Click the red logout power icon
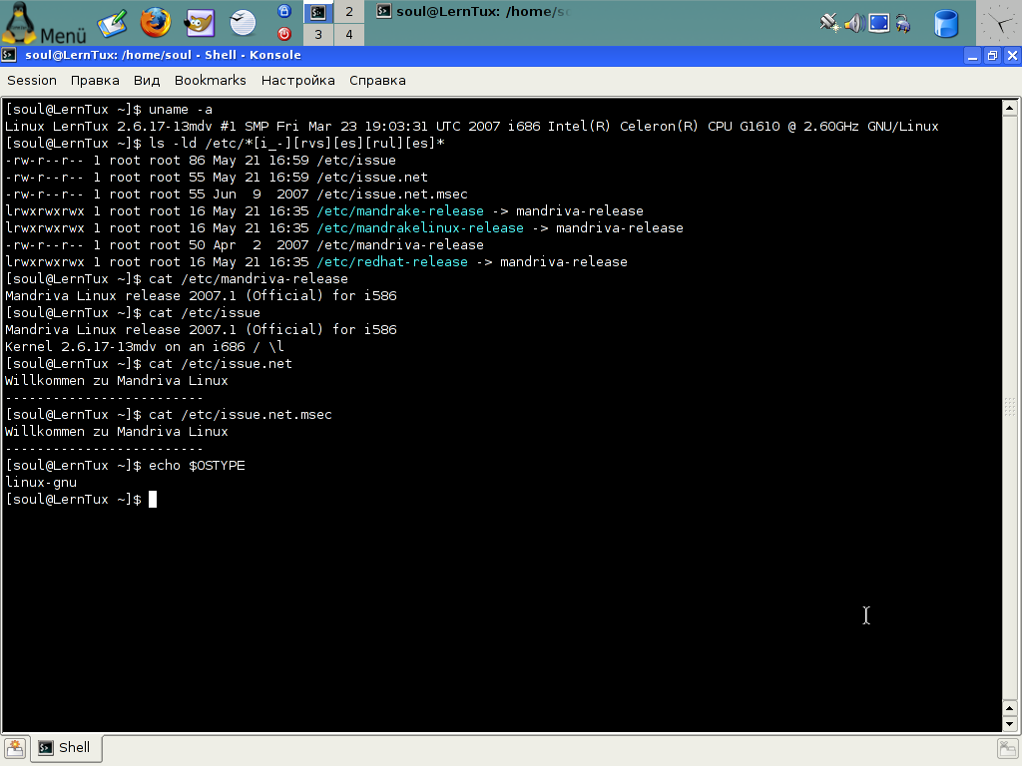 [284, 34]
